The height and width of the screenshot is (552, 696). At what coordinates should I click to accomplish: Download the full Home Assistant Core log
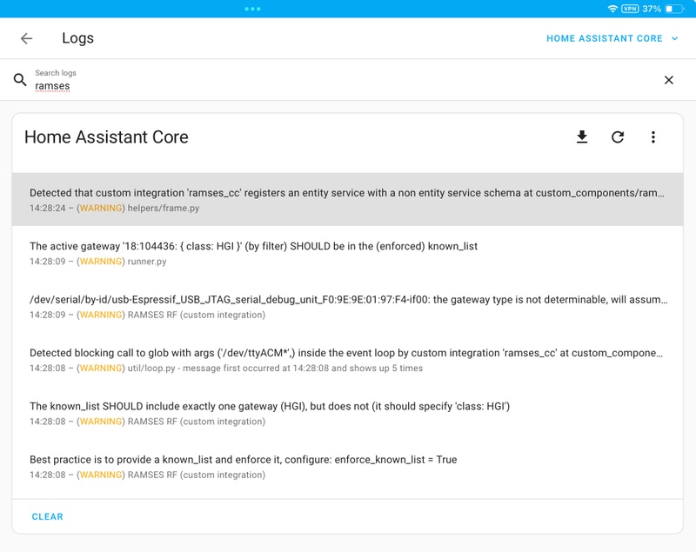coord(582,137)
